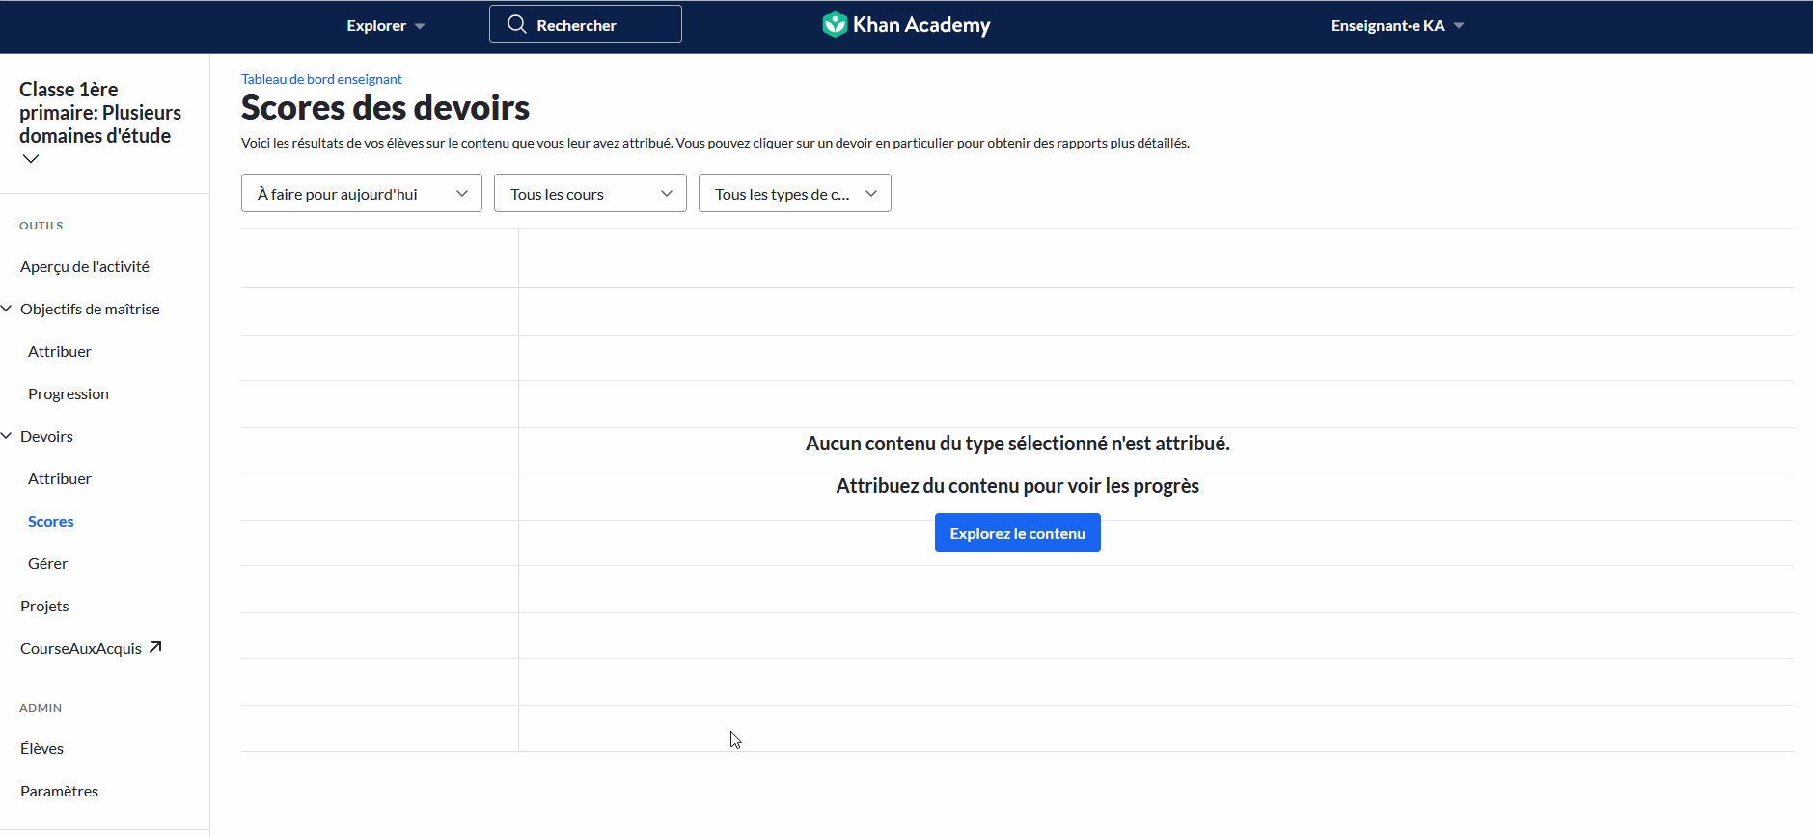Click the search magnifier icon
Viewport: 1813px width, 837px height.
517,24
